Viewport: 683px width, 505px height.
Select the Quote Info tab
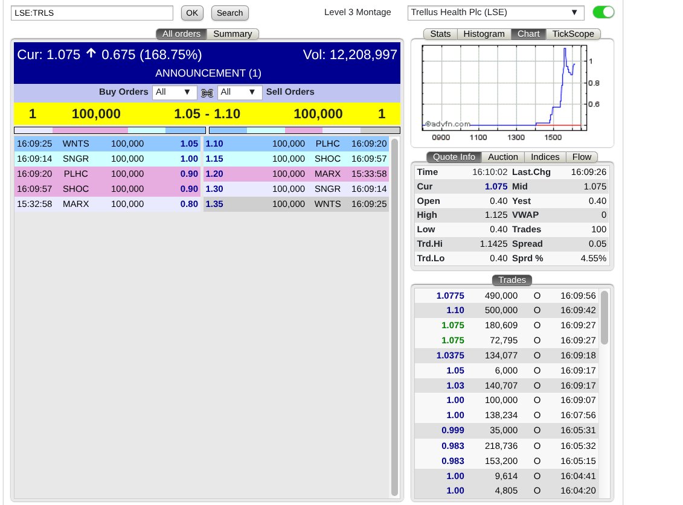click(454, 157)
